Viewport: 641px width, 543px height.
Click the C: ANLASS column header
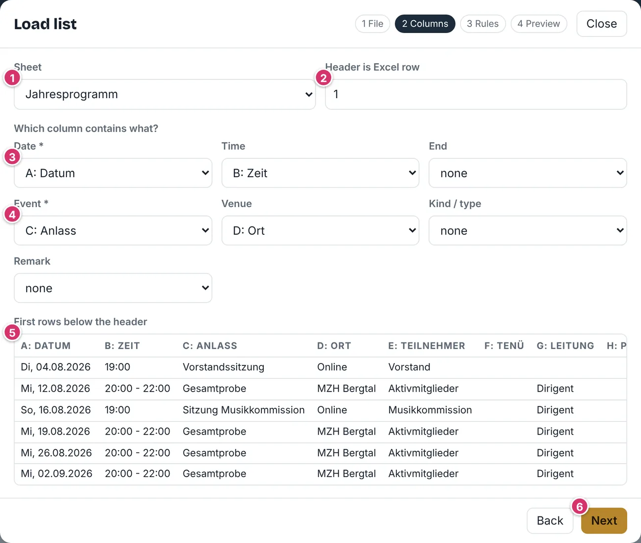[x=210, y=346]
